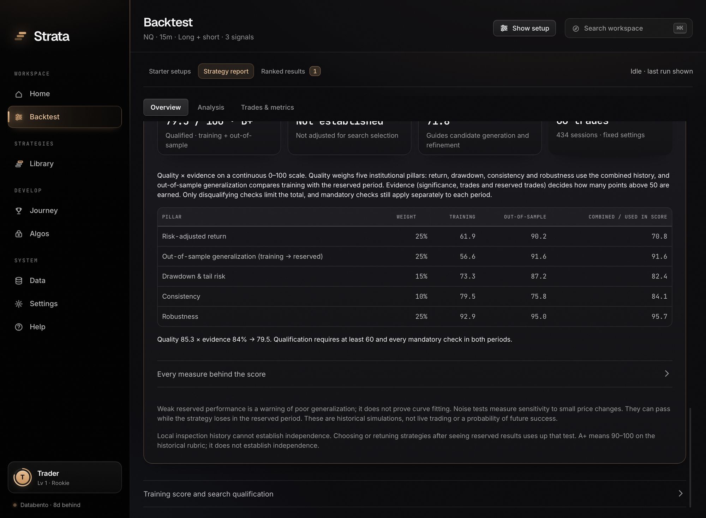Click the sliders icon in Show setup
The image size is (706, 518).
pos(504,28)
